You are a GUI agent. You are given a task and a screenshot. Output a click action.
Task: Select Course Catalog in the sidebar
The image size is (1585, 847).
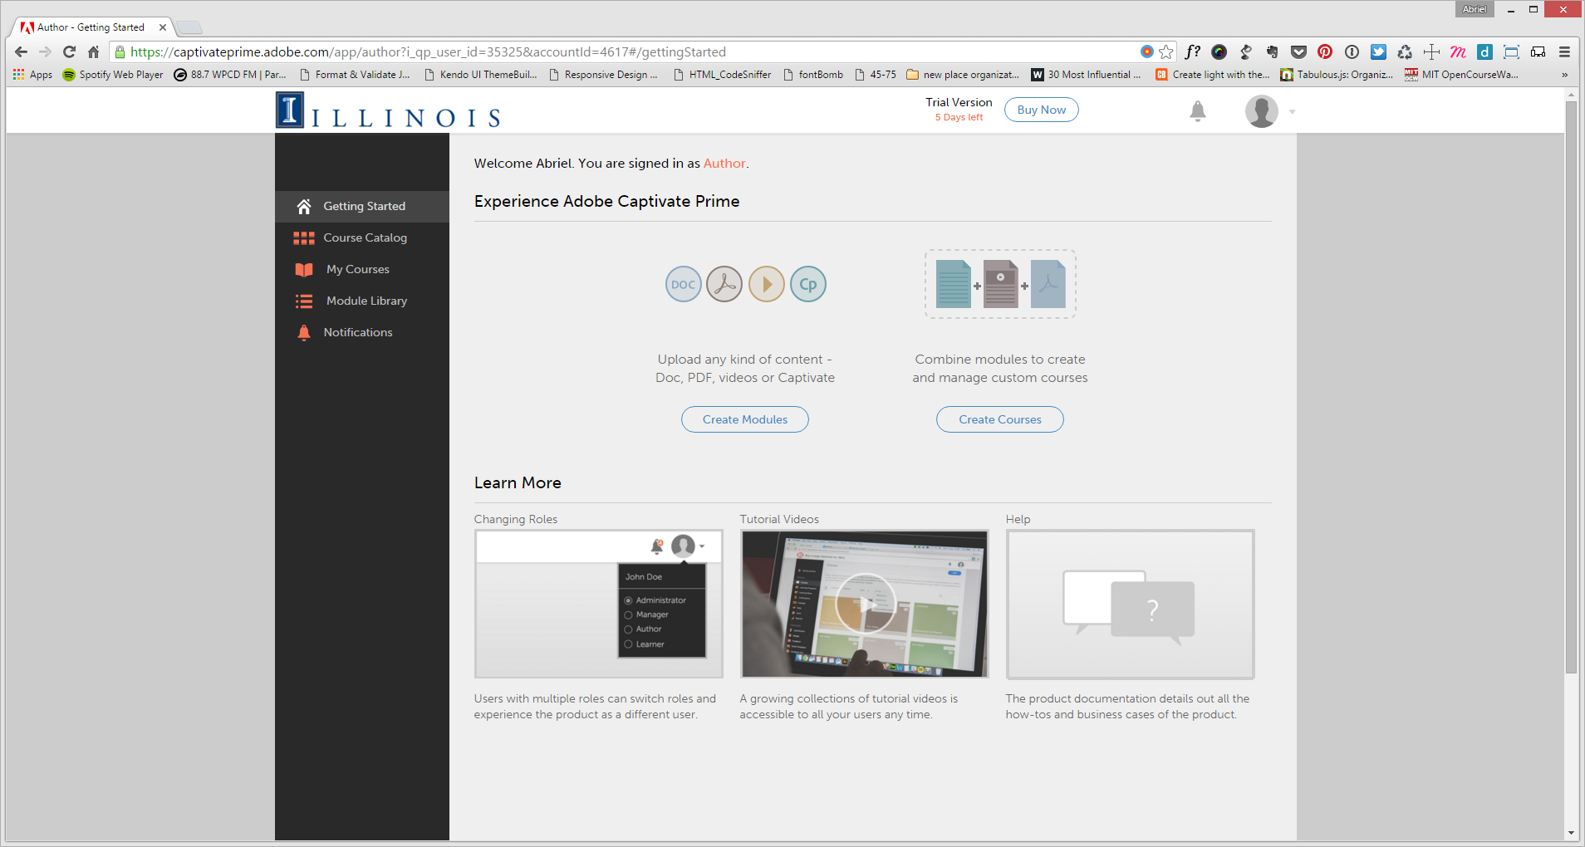[x=362, y=237]
